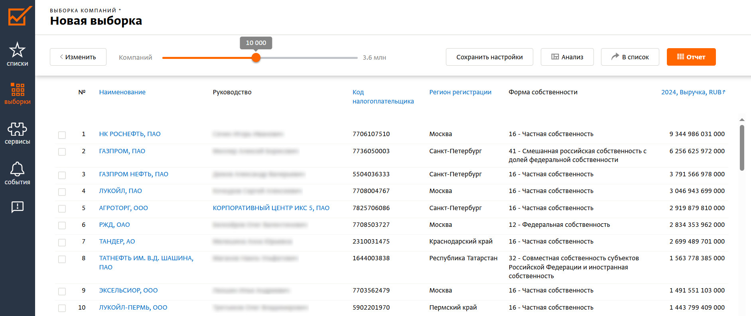The height and width of the screenshot is (316, 751).
Task: Tick checkbox for АГРОТОРГ row
Action: 62,209
